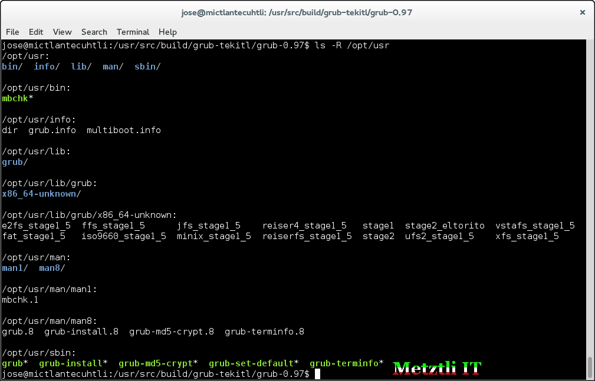The height and width of the screenshot is (381, 595).
Task: Click xfs_stage1_5 file name
Action: coord(527,237)
